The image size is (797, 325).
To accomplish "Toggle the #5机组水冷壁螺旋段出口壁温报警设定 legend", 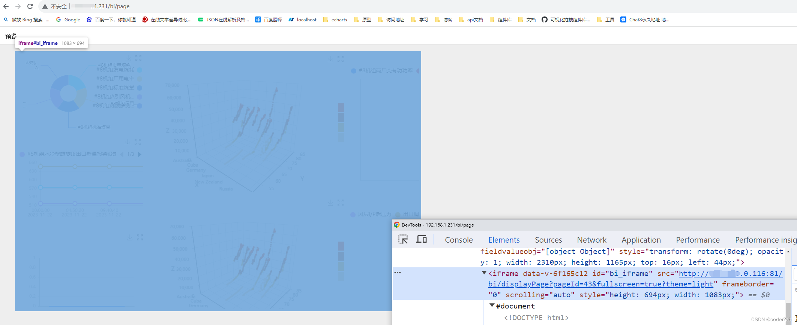I will pyautogui.click(x=68, y=154).
